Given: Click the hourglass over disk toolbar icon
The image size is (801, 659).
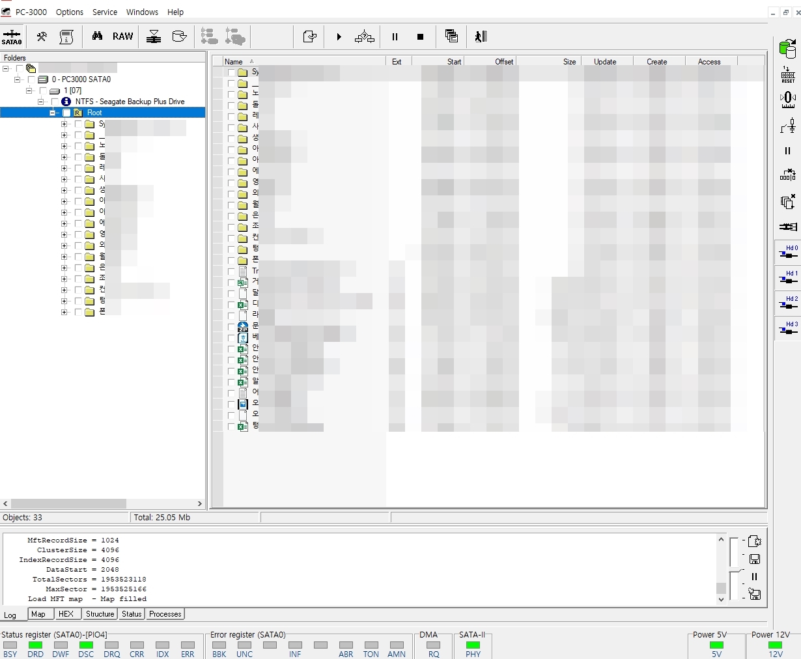Looking at the screenshot, I should pos(154,36).
